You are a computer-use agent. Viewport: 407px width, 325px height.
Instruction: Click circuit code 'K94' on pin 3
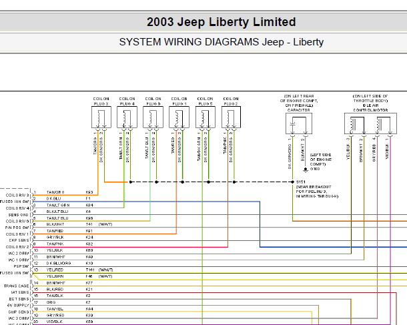coord(89,206)
